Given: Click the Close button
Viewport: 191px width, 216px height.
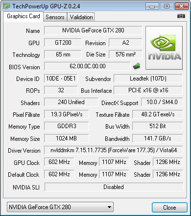Looking at the screenshot, I should [x=169, y=208].
